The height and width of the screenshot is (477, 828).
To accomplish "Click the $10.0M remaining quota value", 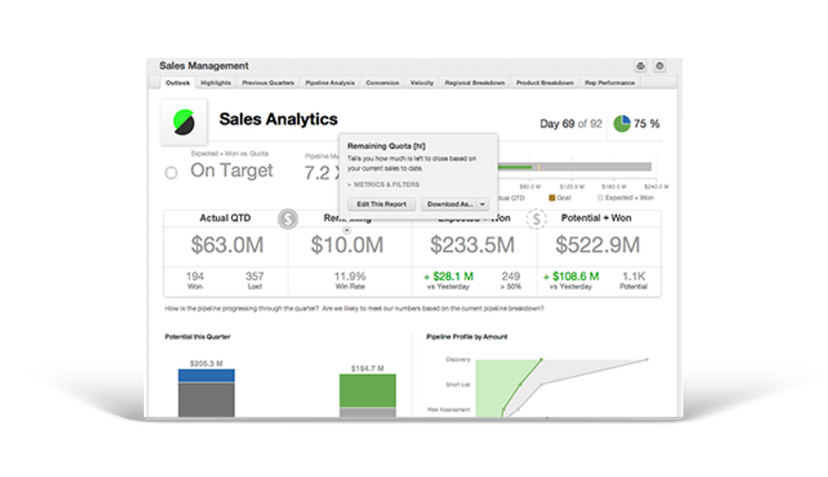I will pos(347,245).
